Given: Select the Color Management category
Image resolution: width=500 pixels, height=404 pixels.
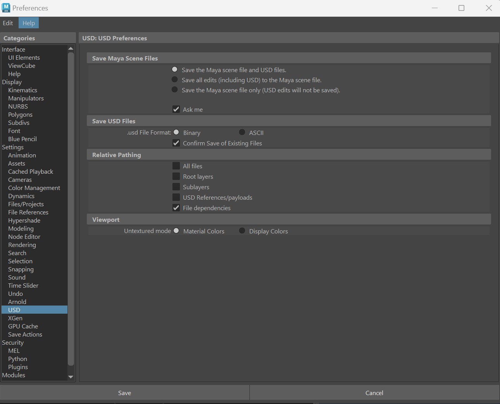Looking at the screenshot, I should (x=34, y=188).
